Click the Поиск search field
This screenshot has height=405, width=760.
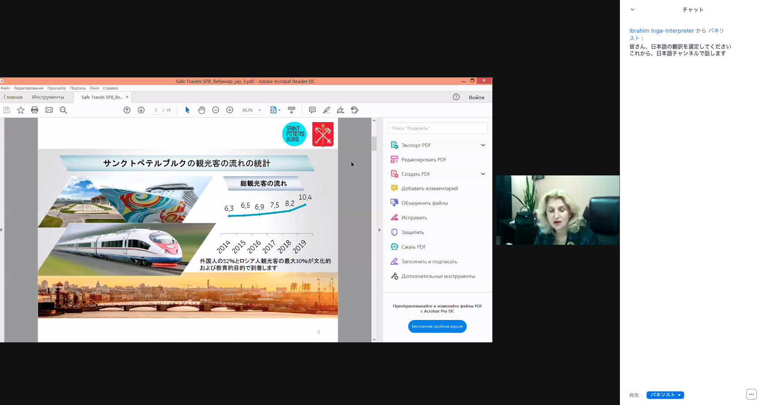pos(437,128)
